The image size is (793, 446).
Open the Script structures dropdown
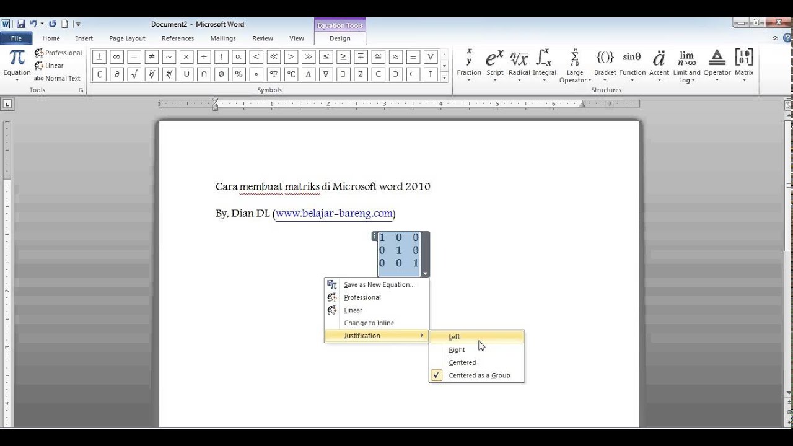494,65
